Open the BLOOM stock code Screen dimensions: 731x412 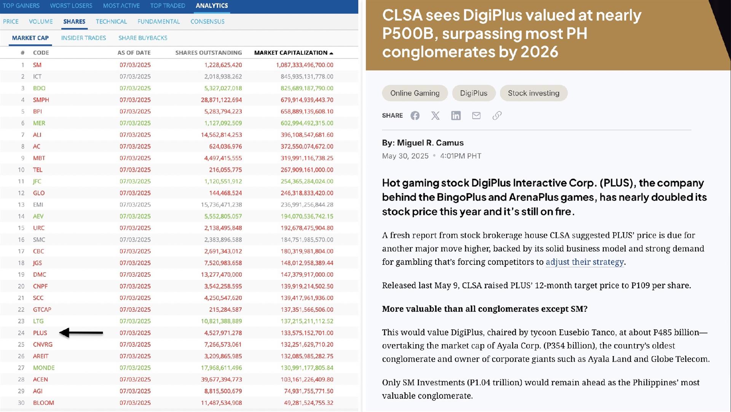point(43,403)
